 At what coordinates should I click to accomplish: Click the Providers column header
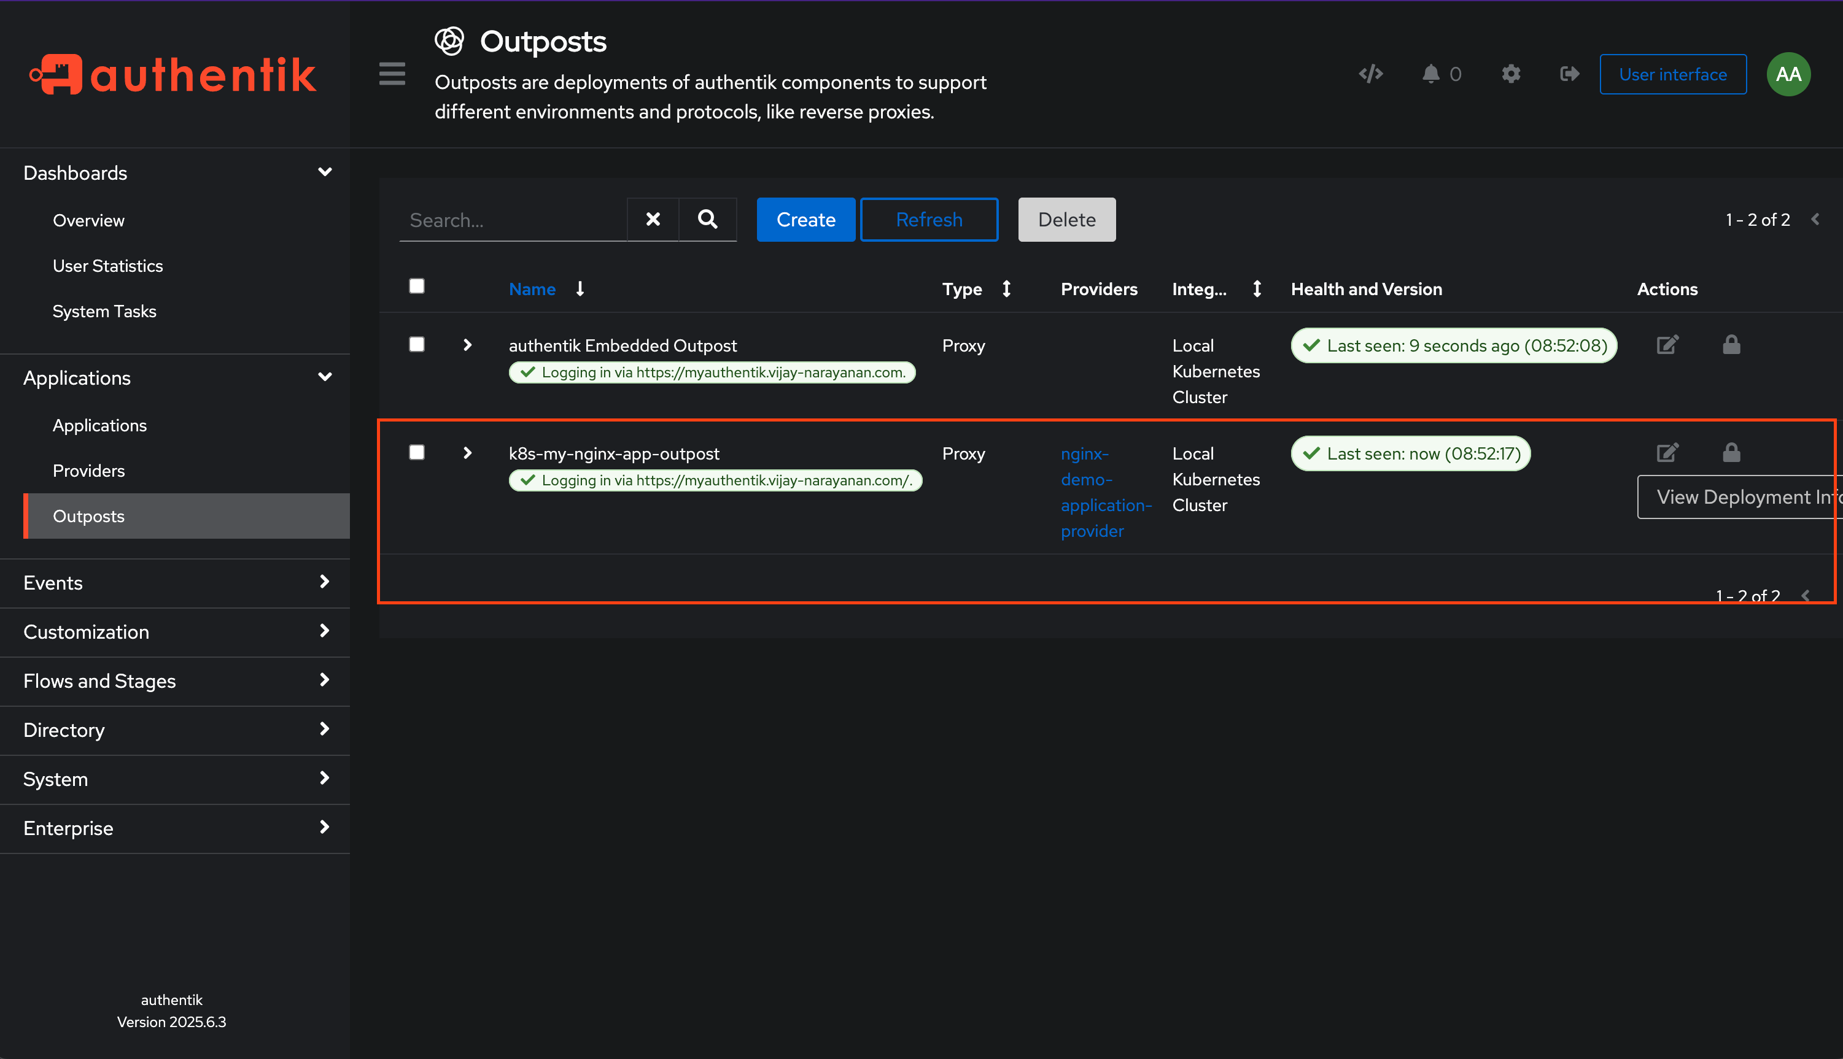click(x=1099, y=289)
